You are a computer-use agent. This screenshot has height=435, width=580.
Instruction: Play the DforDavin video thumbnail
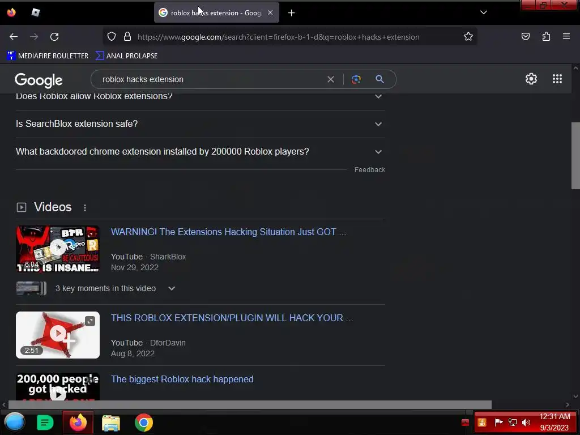pos(58,335)
